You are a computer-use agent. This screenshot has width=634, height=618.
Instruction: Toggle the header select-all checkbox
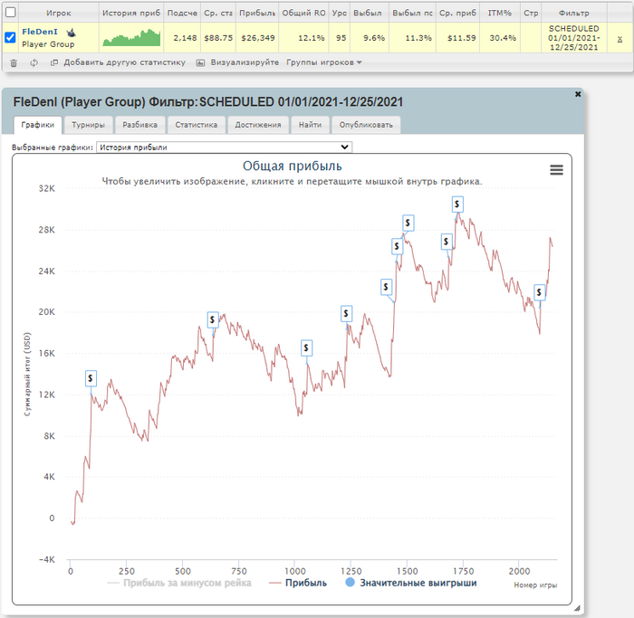tap(11, 12)
